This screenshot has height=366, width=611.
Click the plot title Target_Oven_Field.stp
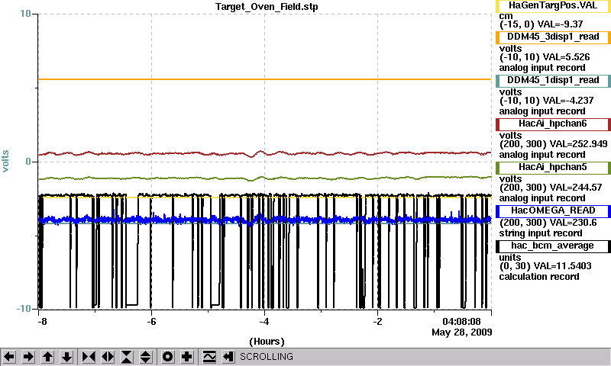[267, 7]
